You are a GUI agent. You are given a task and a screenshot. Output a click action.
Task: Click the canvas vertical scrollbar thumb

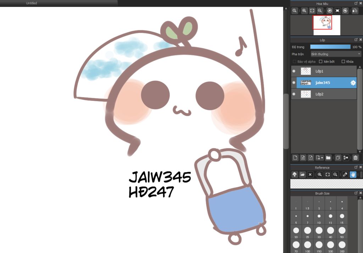(x=286, y=121)
